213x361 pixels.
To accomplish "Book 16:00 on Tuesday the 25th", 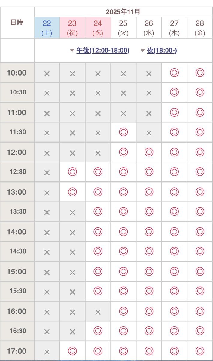I will click(123, 311).
